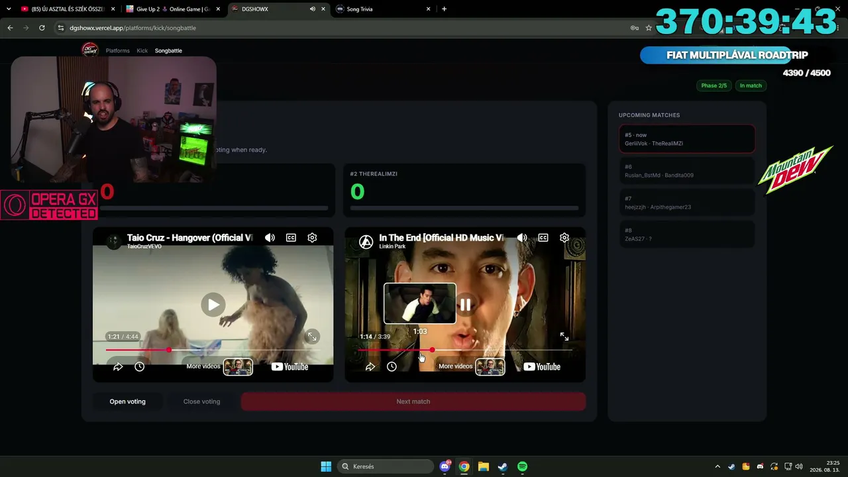Share the In The End video
This screenshot has width=848, height=477.
click(x=370, y=366)
